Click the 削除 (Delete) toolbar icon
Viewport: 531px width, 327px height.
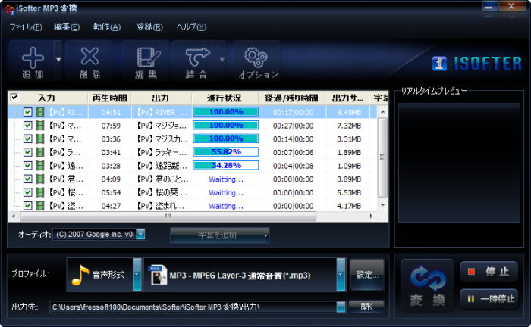[90, 56]
